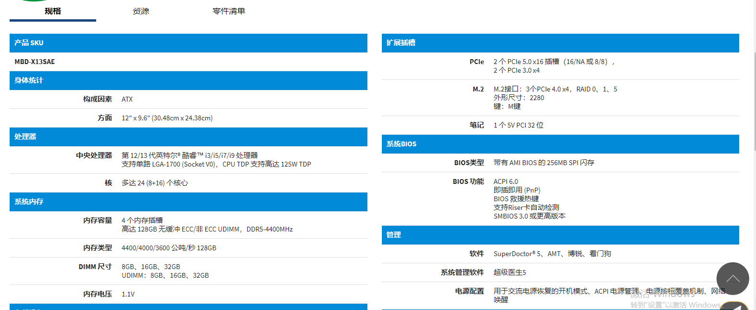Viewport: 756px width, 310px height.
Task: Click the 内存电压 1.1V value
Action: click(128, 294)
